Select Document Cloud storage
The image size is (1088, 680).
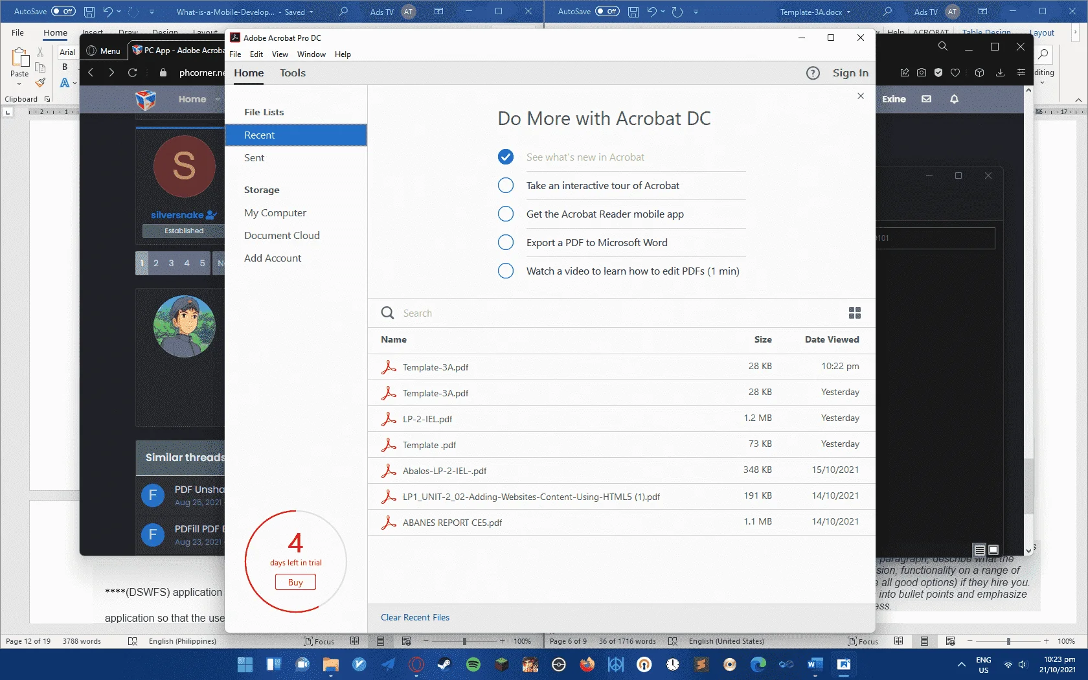click(282, 235)
